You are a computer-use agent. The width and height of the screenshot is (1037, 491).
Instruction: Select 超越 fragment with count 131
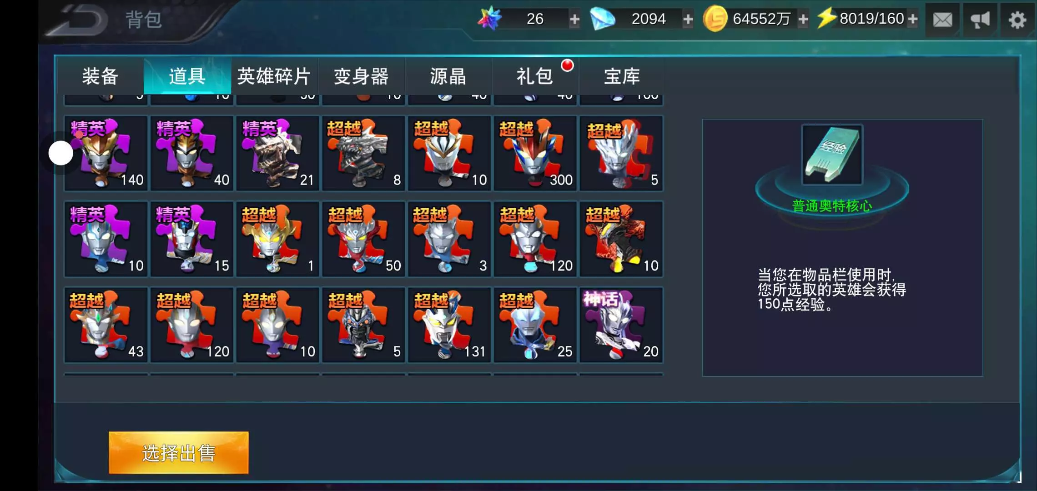(x=449, y=325)
